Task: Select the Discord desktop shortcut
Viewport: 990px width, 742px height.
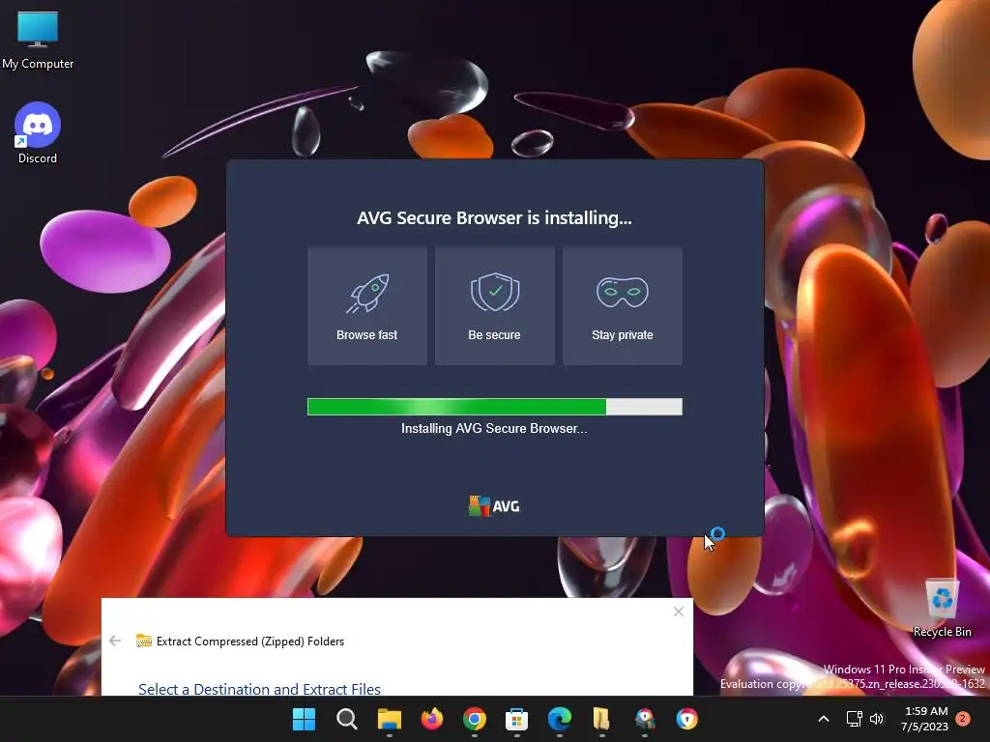Action: (x=38, y=133)
